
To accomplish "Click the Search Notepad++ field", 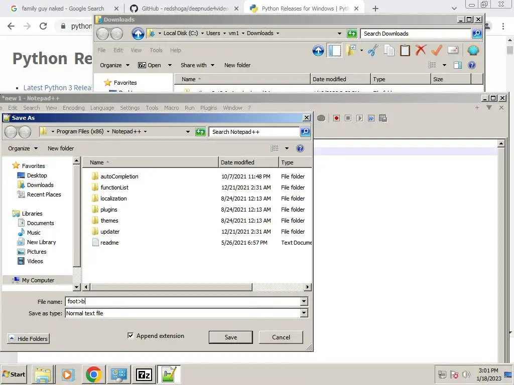I will coord(254,132).
